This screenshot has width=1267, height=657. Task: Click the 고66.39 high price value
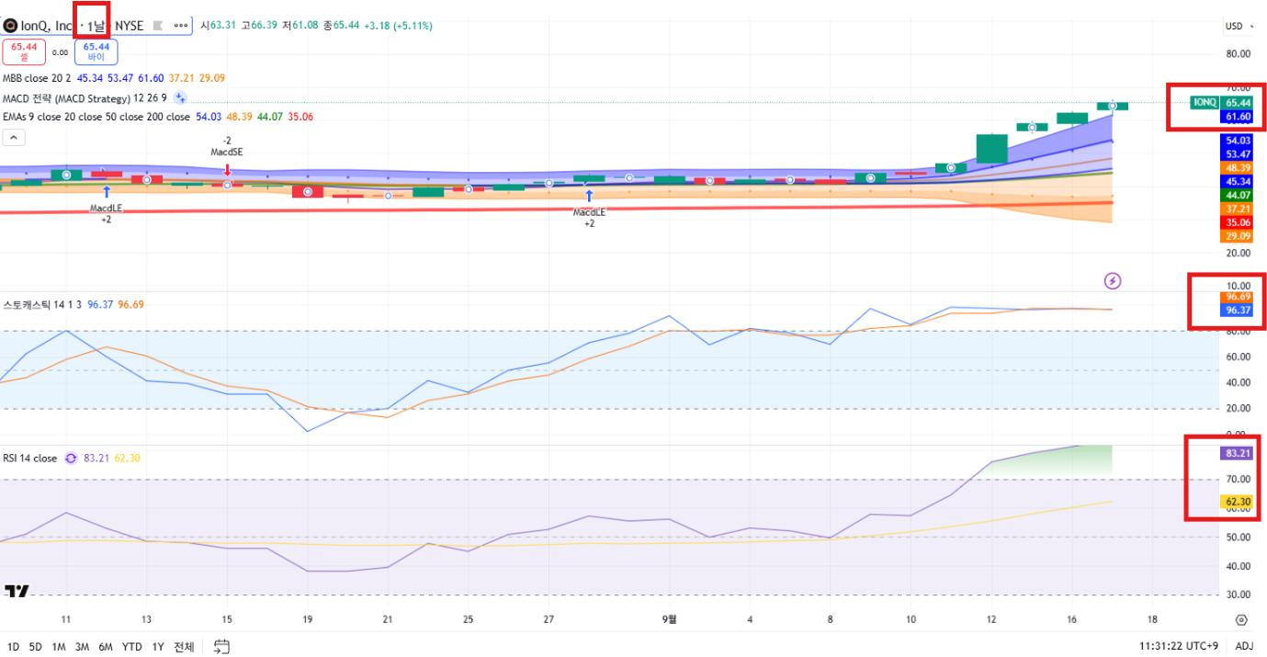click(x=259, y=26)
